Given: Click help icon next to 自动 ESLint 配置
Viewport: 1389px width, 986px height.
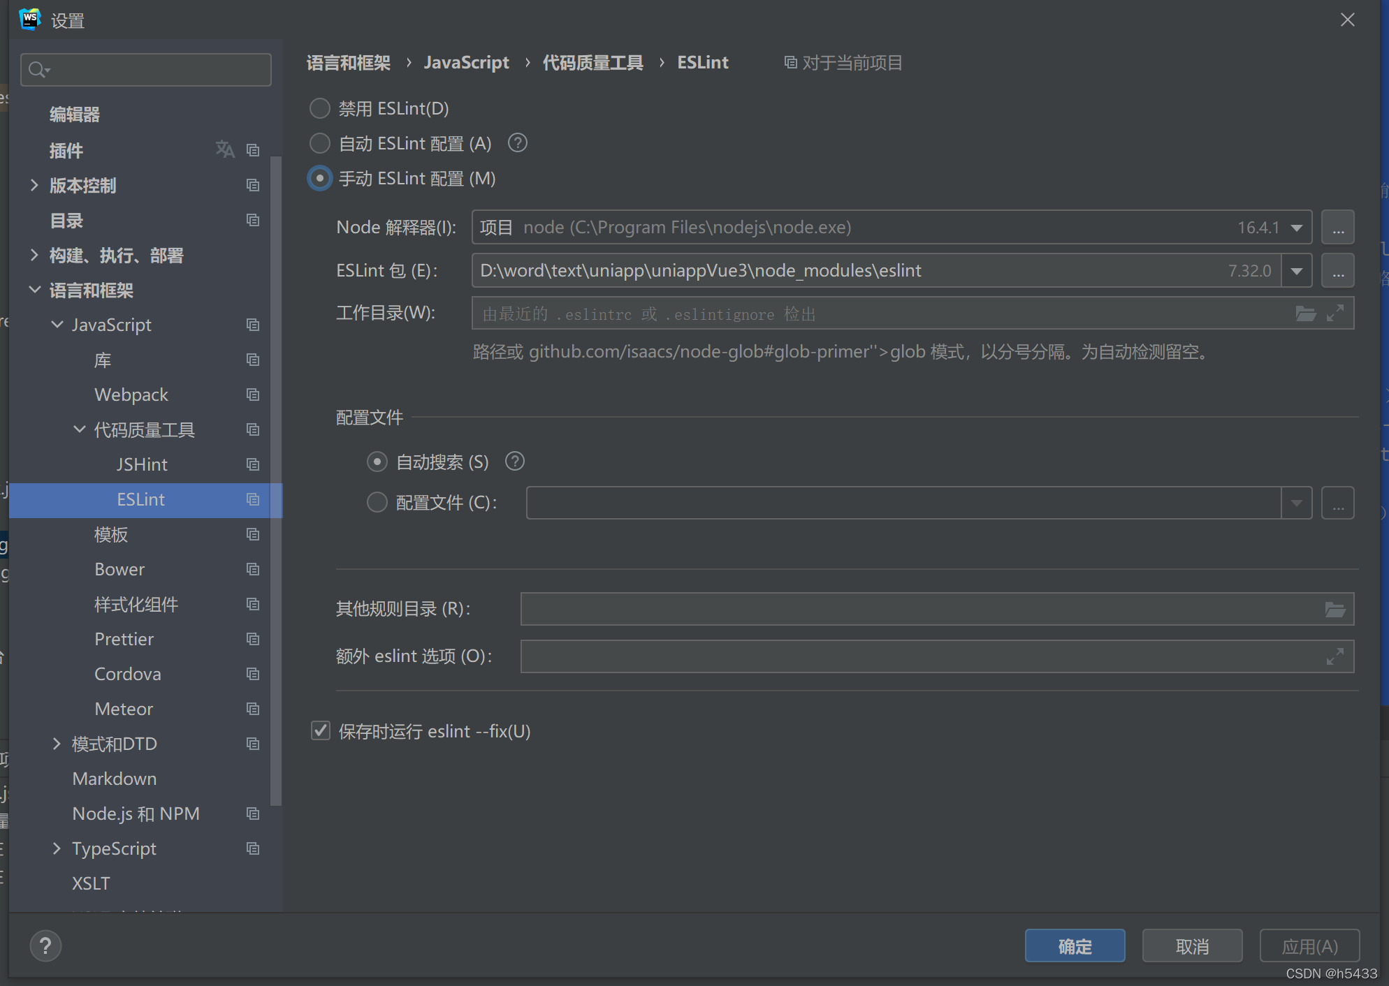Looking at the screenshot, I should click(518, 143).
